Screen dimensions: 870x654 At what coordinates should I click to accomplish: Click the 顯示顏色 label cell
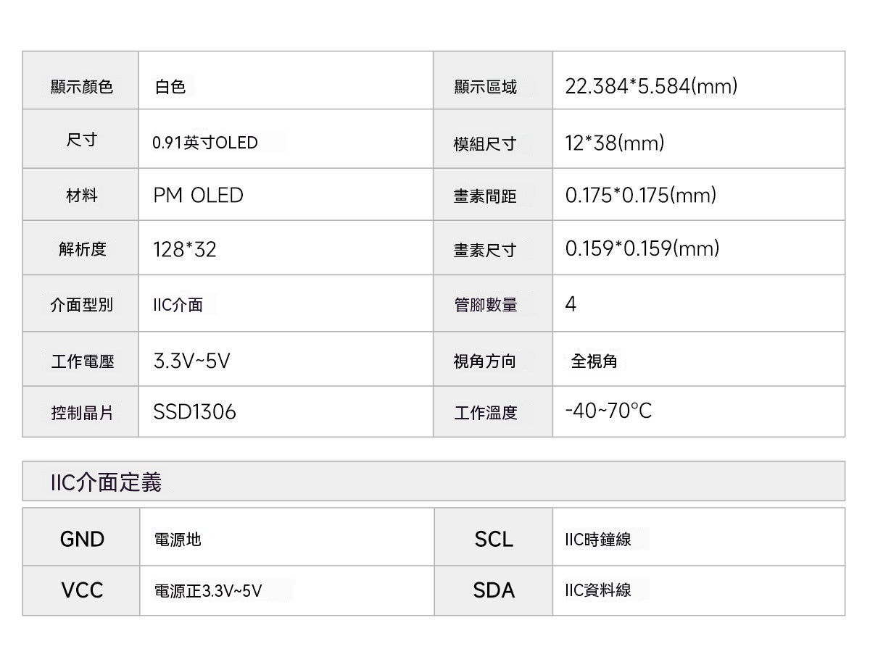80,80
